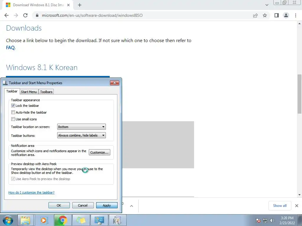The image size is (302, 226).
Task: Open Chrome three-dot menu
Action: [x=296, y=15]
